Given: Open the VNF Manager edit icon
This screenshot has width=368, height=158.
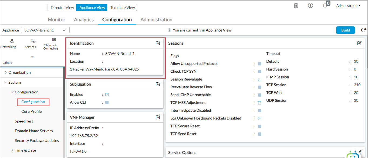Looking at the screenshot, I should pos(158,117).
